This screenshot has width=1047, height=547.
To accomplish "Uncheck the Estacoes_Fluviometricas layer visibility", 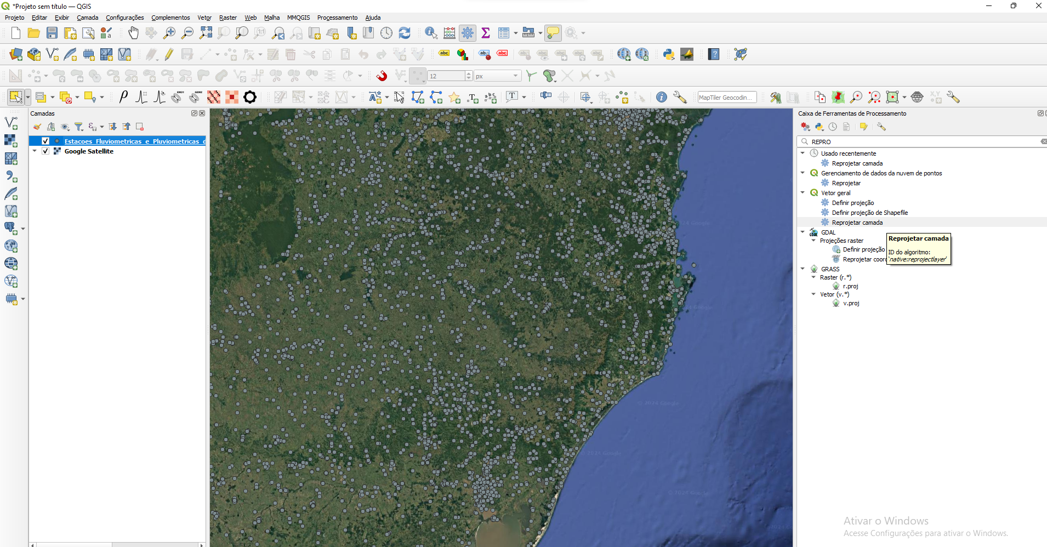I will click(x=45, y=141).
